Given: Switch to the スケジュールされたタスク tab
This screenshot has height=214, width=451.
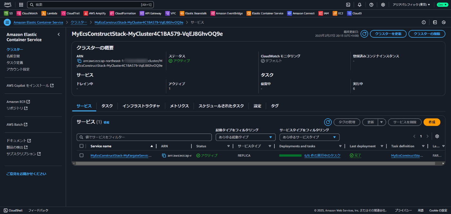Looking at the screenshot, I should coord(221,106).
